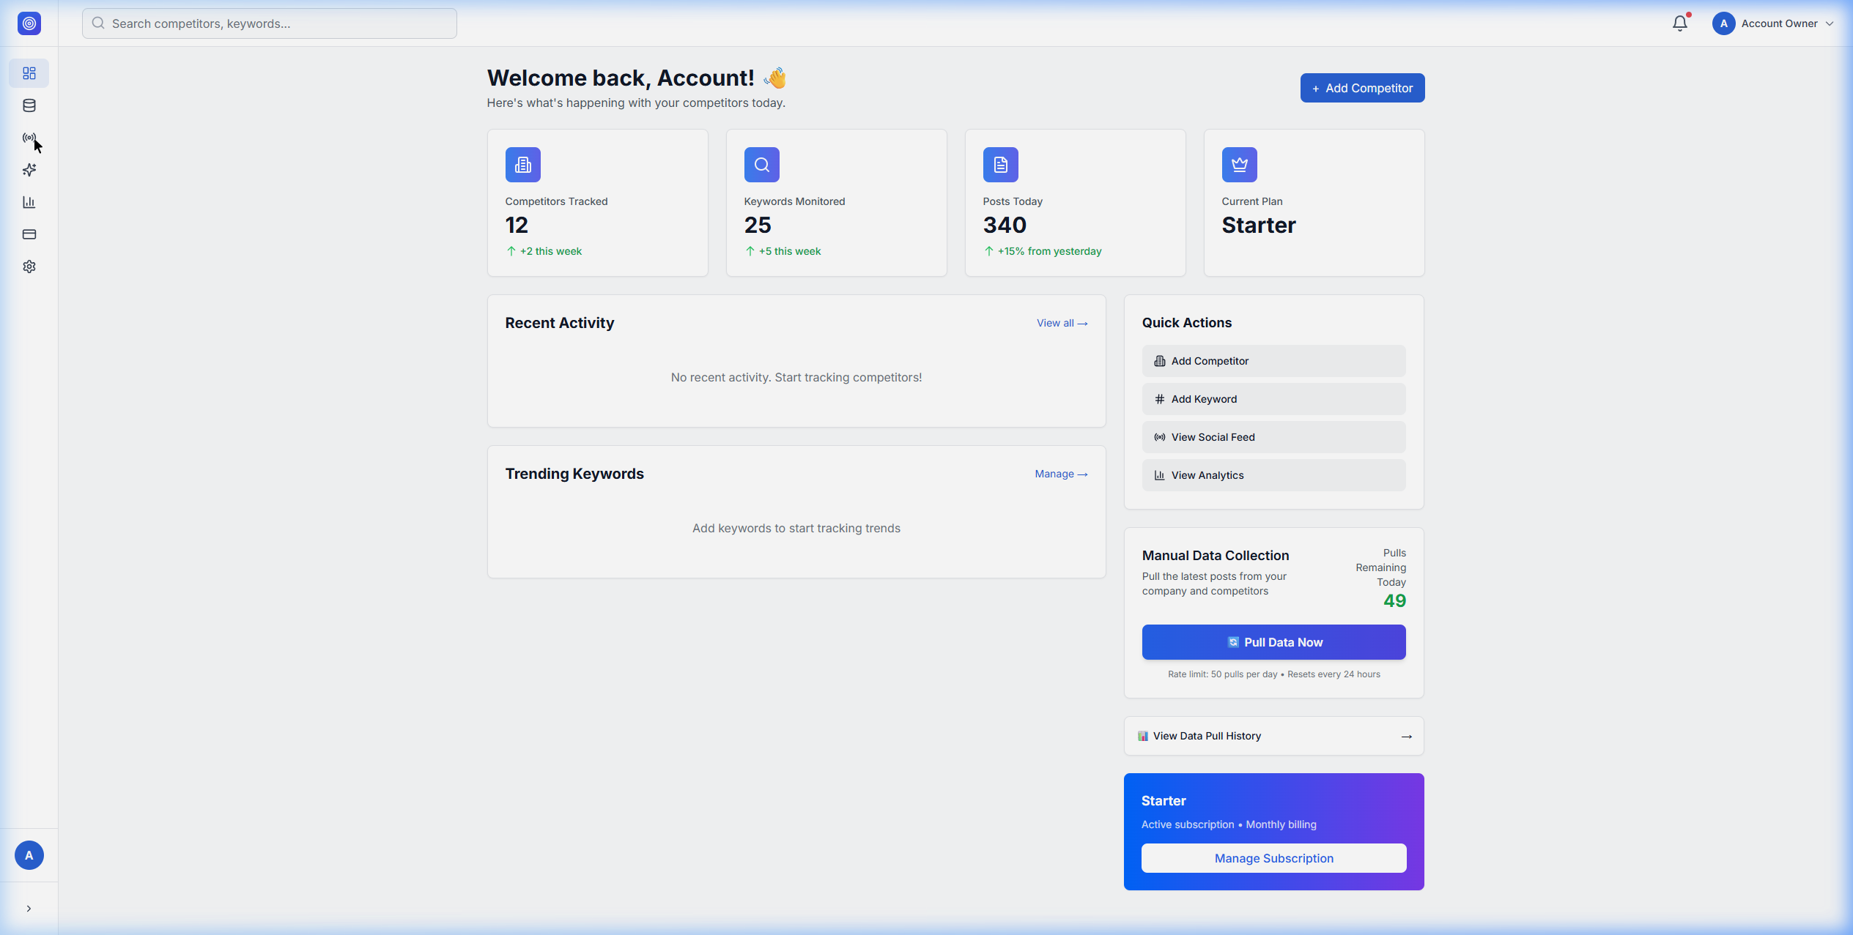Click the Starter plan name in Current Plan card
The image size is (1853, 935).
click(1259, 225)
